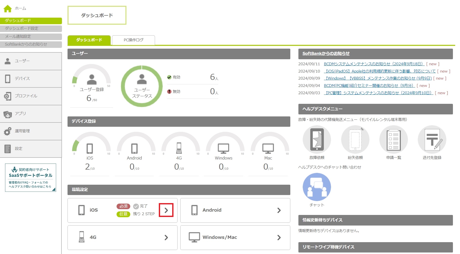The height and width of the screenshot is (254, 460).
Task: Expand Android environment settings chevron
Action: pyautogui.click(x=279, y=210)
